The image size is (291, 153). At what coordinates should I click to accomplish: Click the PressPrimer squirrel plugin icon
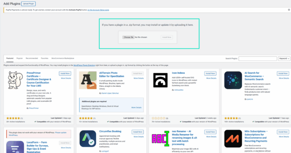click(15, 80)
